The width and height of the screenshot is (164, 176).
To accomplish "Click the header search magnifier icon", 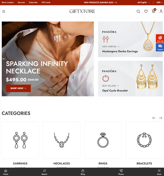I will tap(138, 12).
